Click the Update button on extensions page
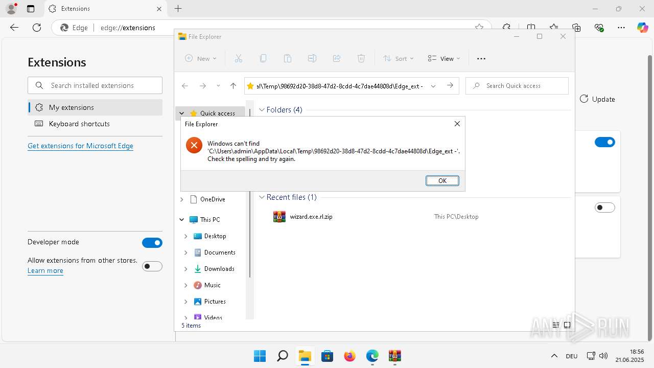The height and width of the screenshot is (368, 654). 598,99
